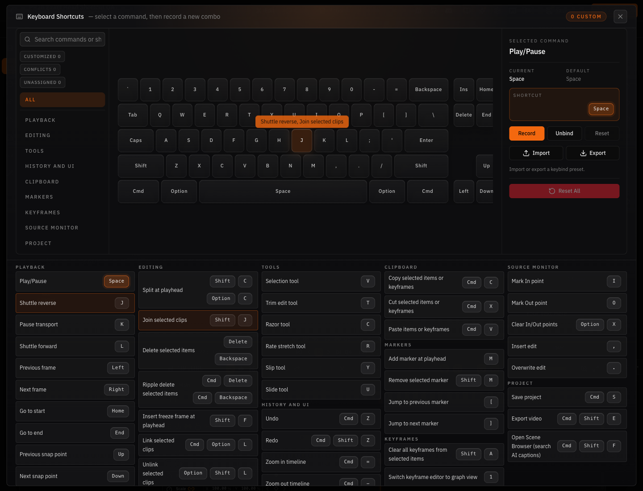The image size is (643, 491).
Task: Click the 5 key on the number row
Action: (x=240, y=90)
